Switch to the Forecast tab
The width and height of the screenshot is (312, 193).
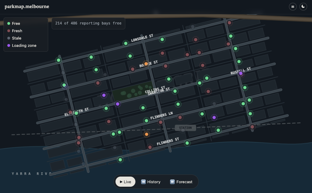click(x=181, y=181)
